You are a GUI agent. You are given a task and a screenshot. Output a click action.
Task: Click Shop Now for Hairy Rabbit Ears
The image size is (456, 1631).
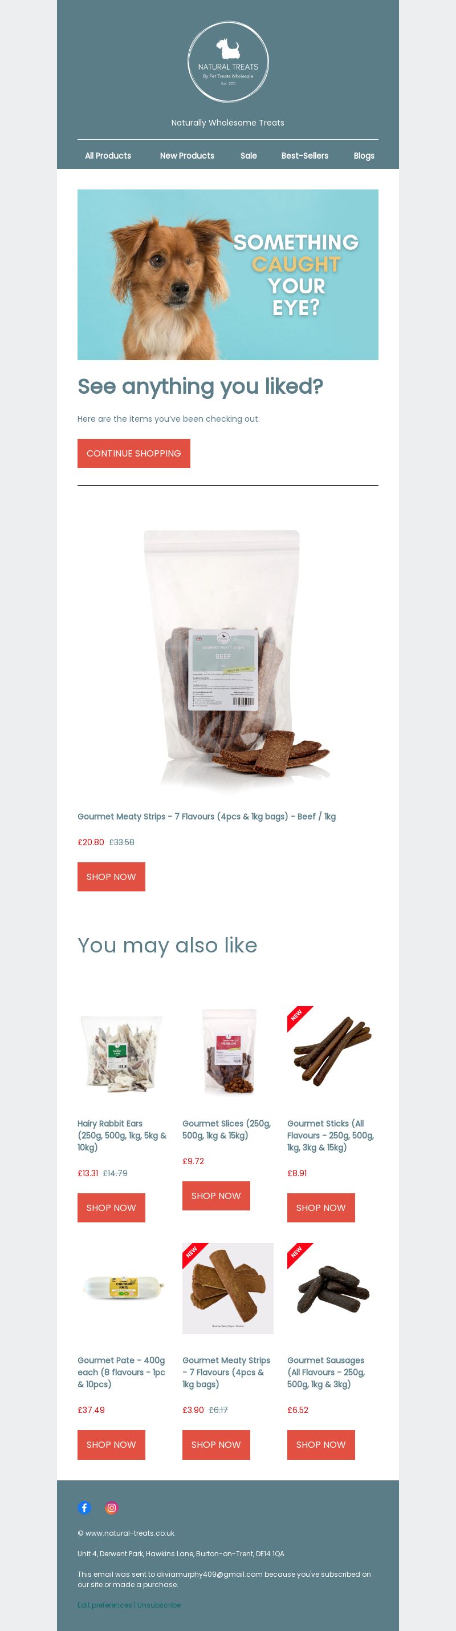[x=111, y=1208]
